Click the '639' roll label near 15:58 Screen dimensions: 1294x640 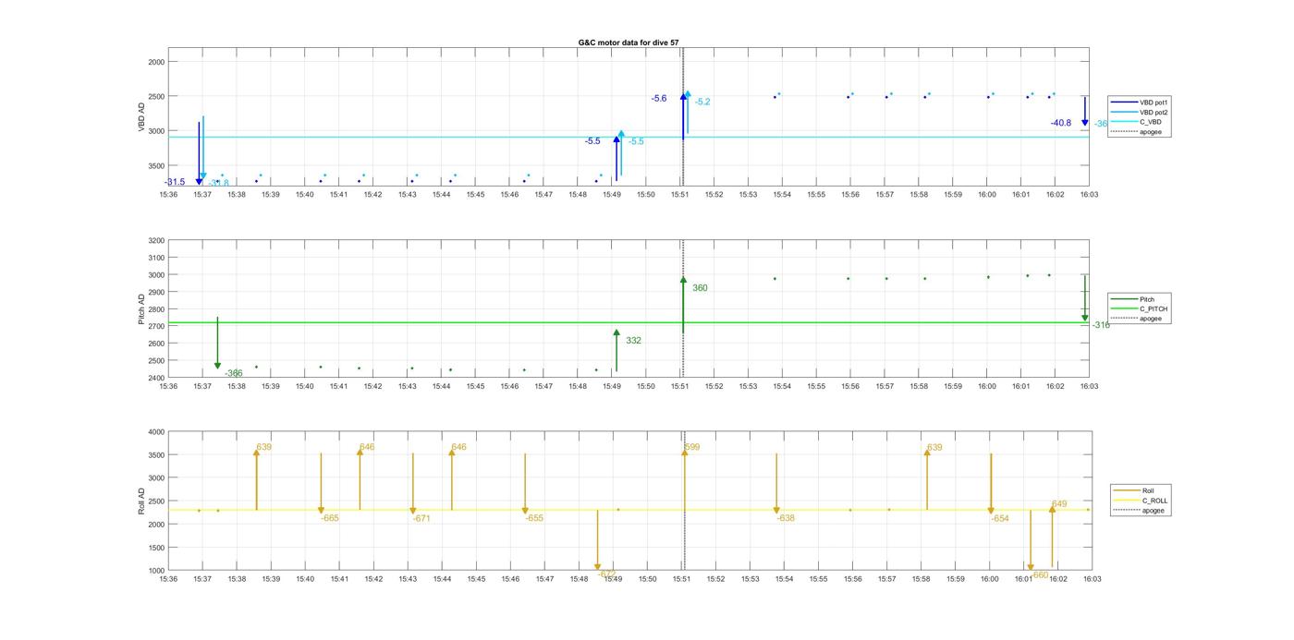pyautogui.click(x=934, y=447)
